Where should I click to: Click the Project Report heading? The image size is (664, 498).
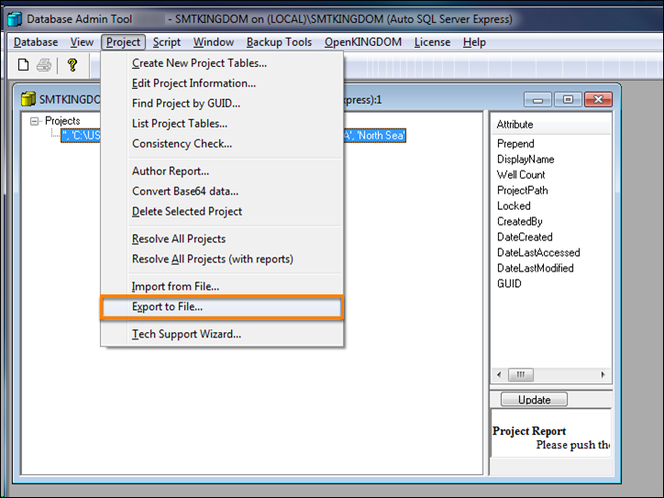[x=529, y=431]
